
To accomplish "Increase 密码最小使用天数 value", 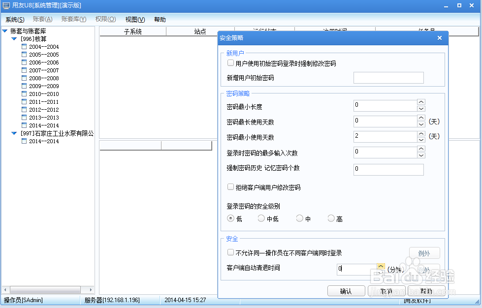I will pos(421,133).
